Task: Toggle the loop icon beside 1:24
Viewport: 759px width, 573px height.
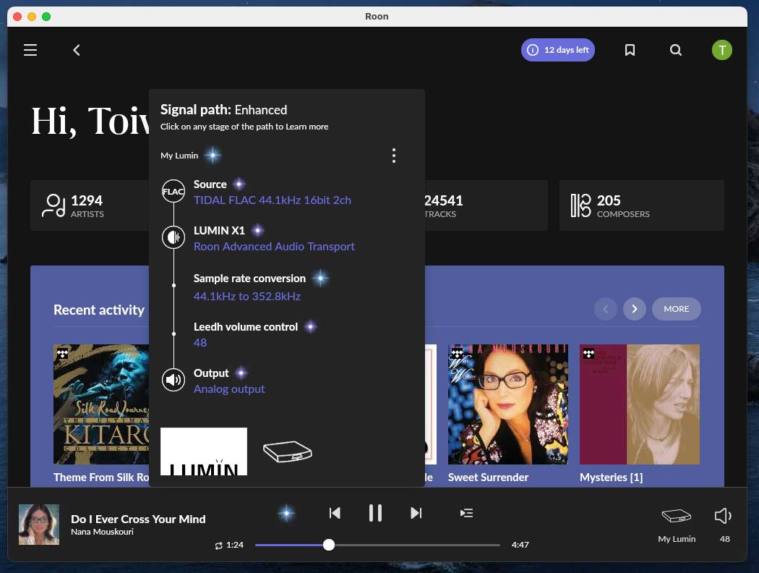Action: 219,546
